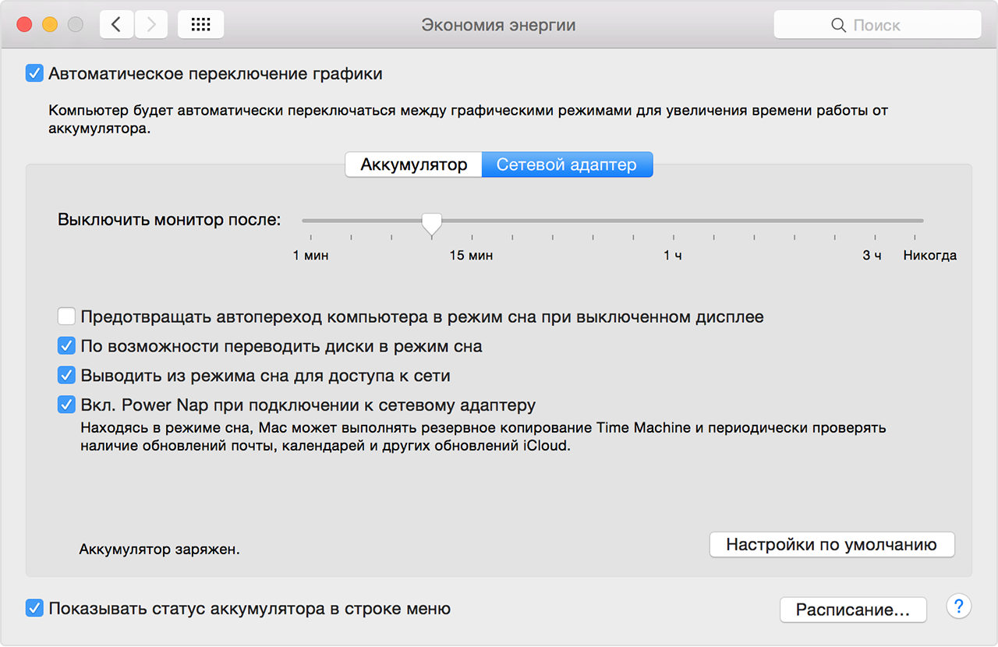Open help with question mark button
Image resolution: width=998 pixels, height=647 pixels.
click(958, 606)
